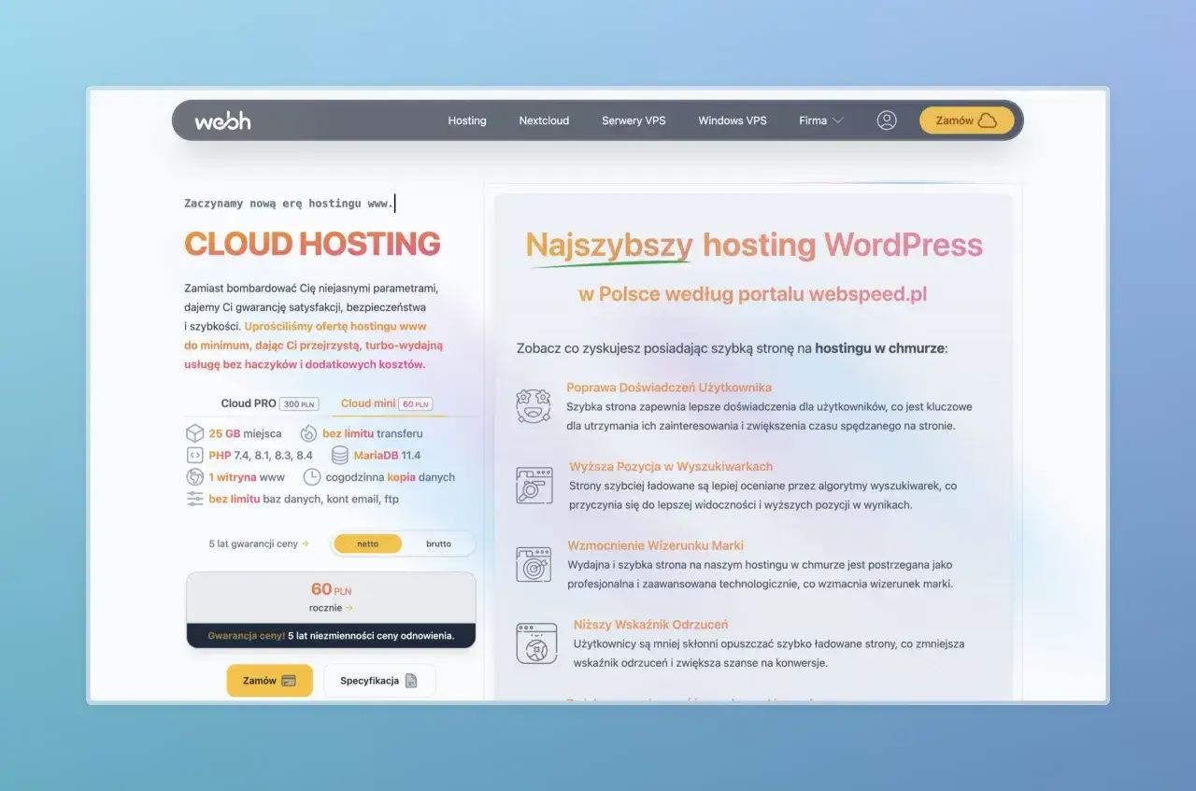Click the Wyższa Pozycja w Wyszukiwarkach heading
The width and height of the screenshot is (1196, 791).
point(671,466)
